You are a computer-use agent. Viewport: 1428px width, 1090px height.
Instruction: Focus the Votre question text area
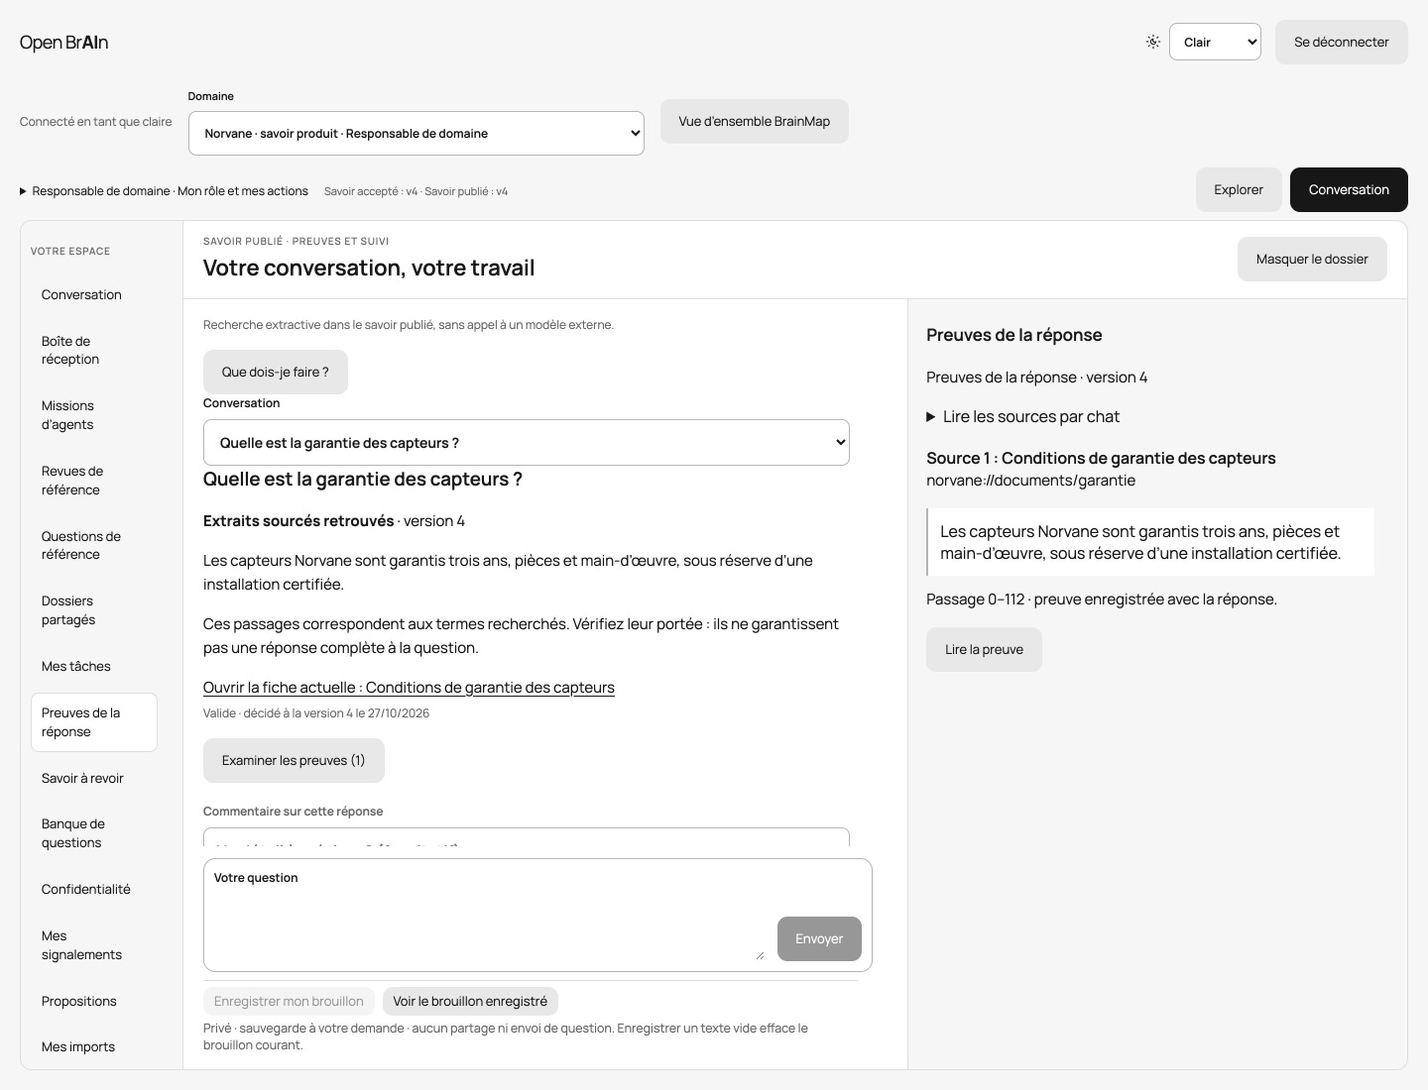click(489, 925)
